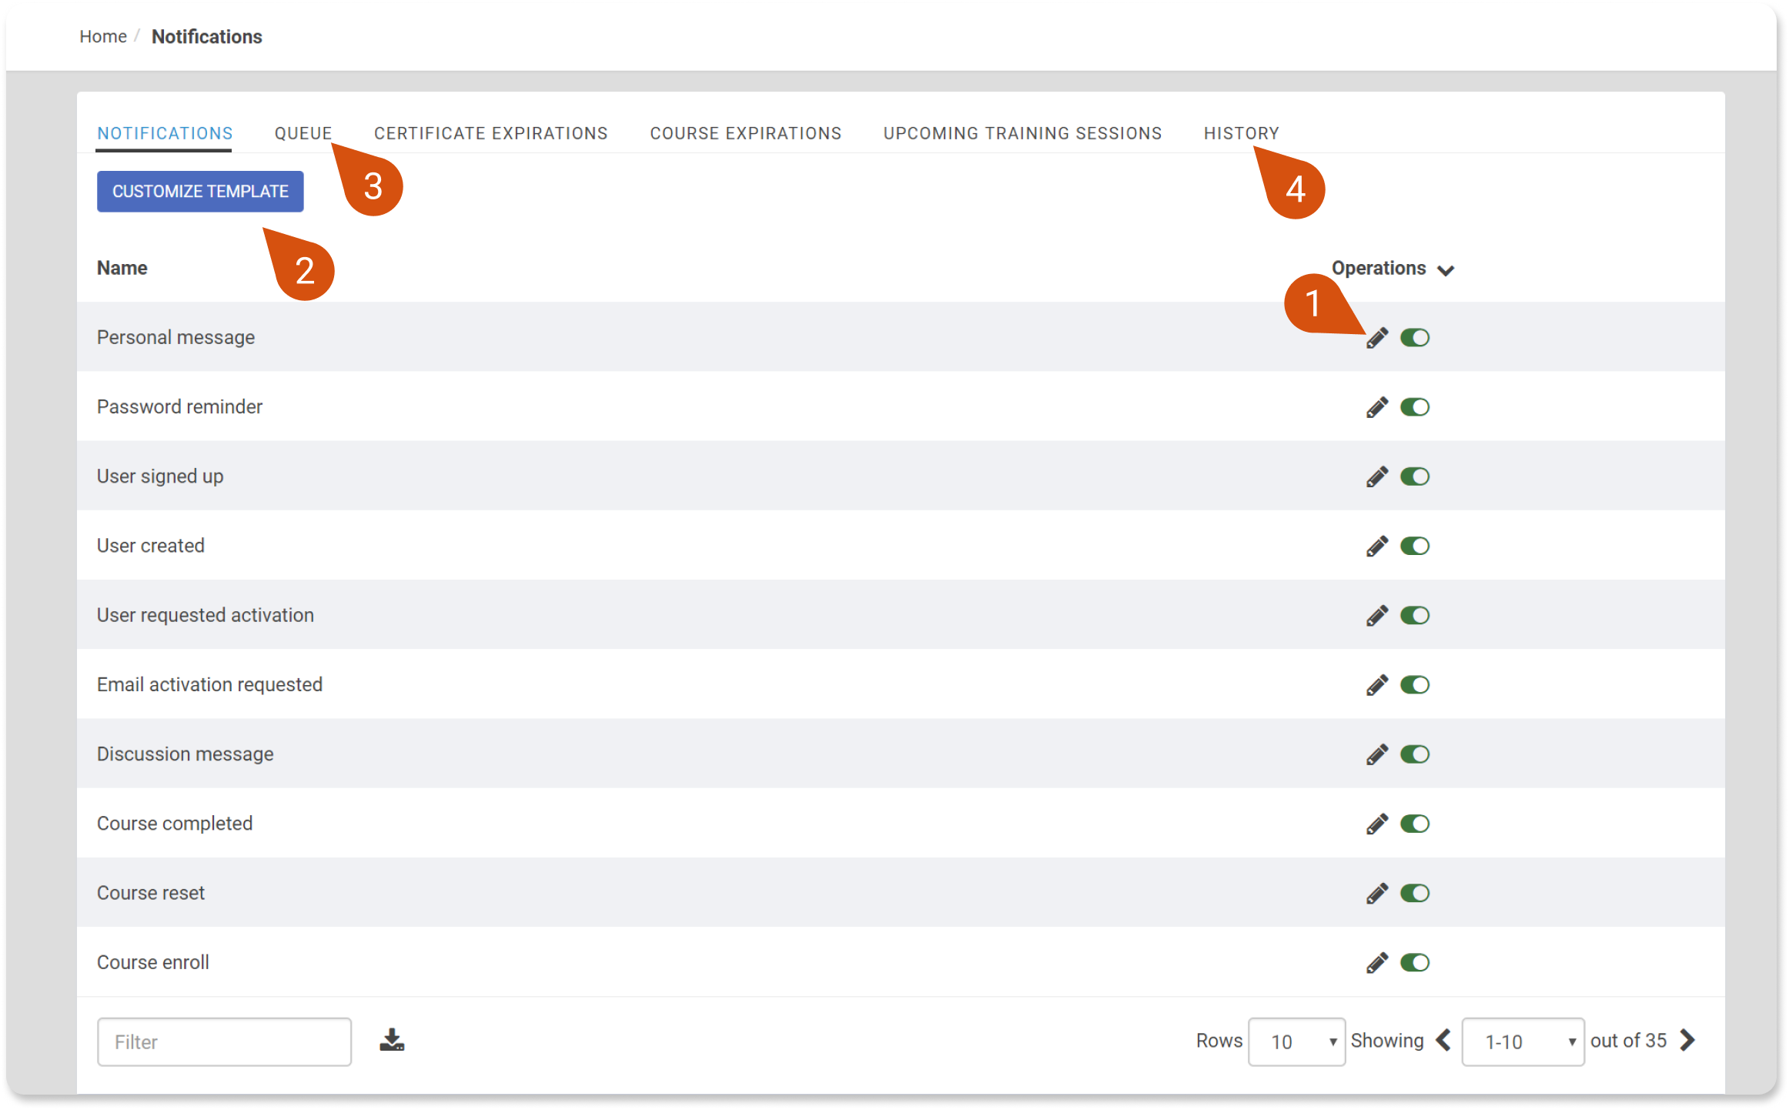Screen dimensions: 1789x1110
Task: Select the Personal message row name
Action: (176, 337)
